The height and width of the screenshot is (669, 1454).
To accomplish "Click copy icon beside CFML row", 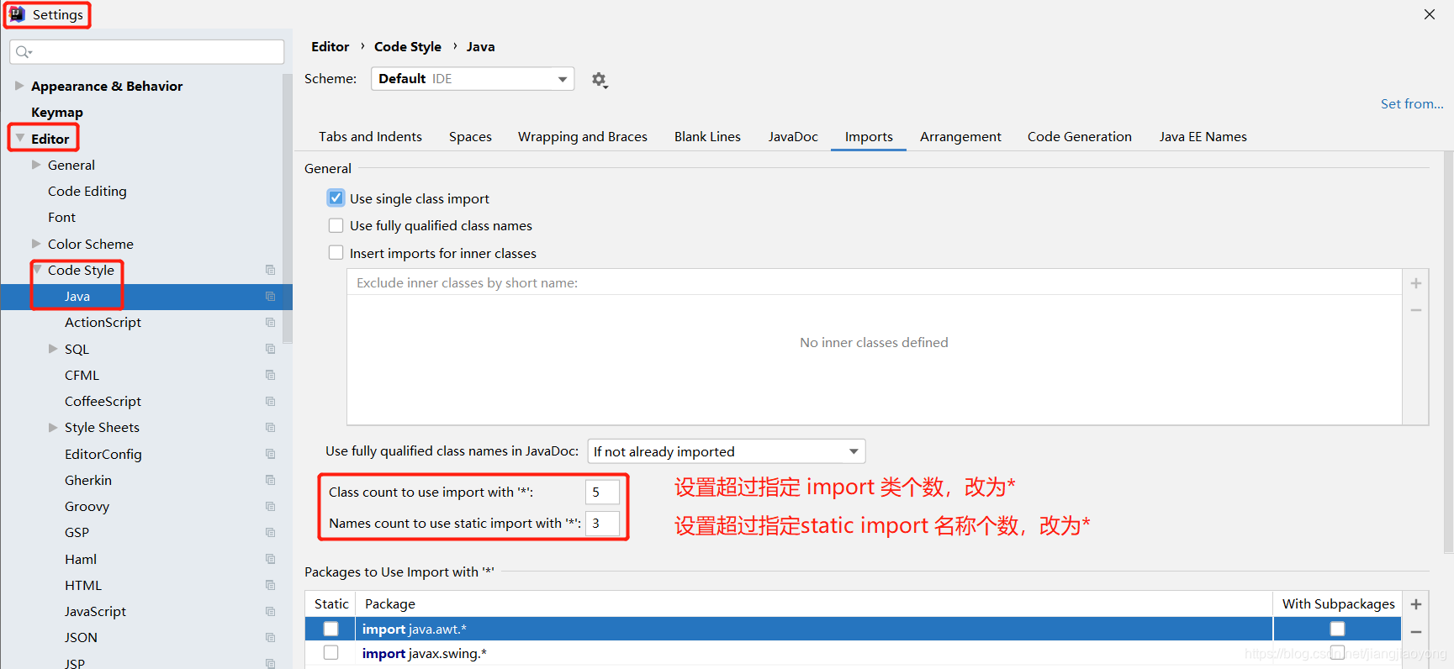I will tap(270, 375).
